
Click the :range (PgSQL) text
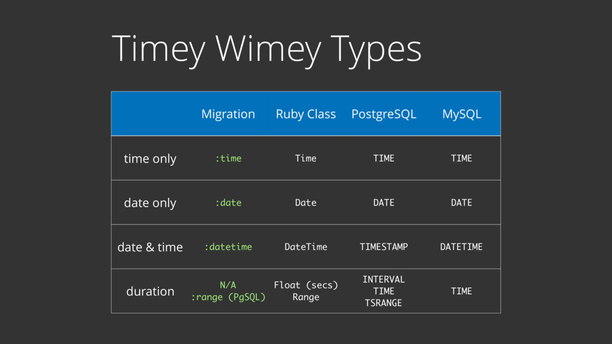click(228, 297)
